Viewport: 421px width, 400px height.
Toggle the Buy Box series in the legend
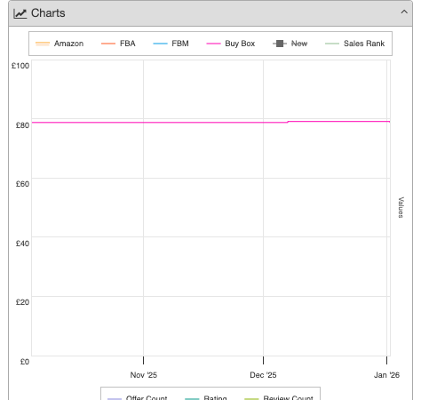[231, 44]
